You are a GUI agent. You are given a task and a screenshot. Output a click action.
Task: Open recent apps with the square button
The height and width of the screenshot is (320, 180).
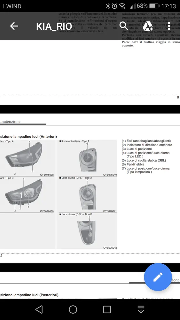click(107, 309)
